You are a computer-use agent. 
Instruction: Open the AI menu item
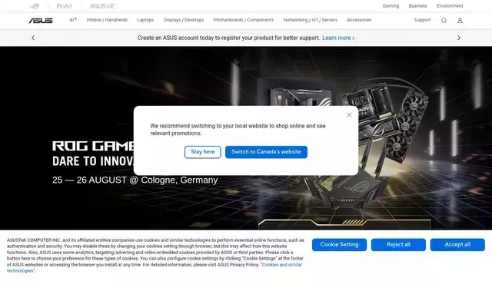pyautogui.click(x=73, y=20)
